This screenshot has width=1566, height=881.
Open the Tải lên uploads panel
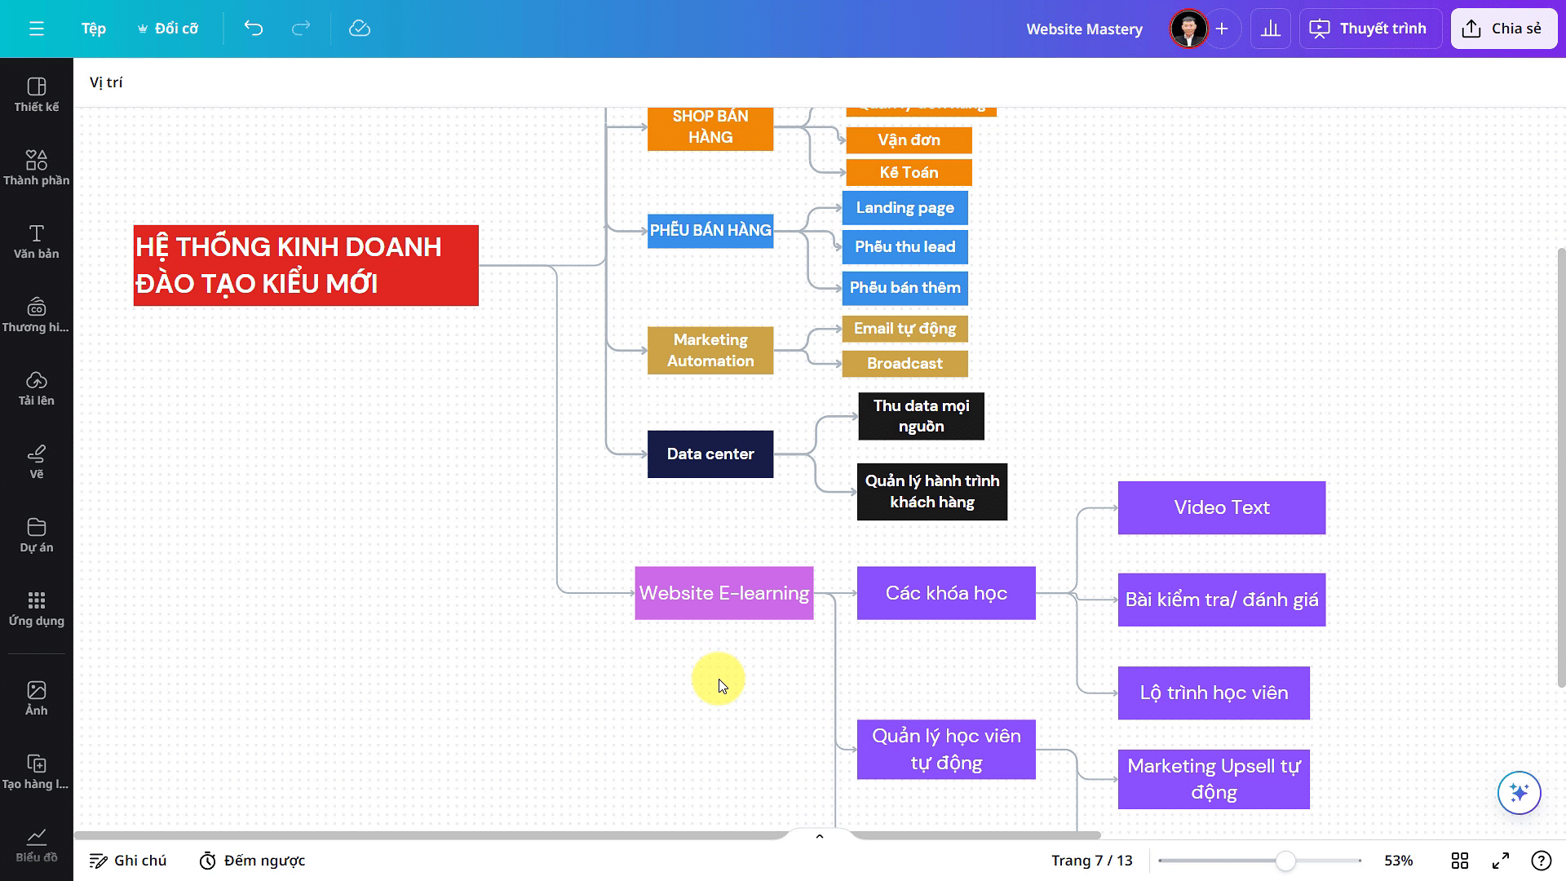click(x=37, y=388)
